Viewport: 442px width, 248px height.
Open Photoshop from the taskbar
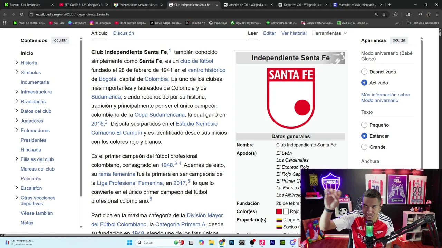point(232,242)
